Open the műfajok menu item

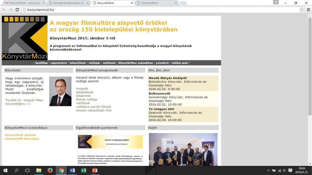(x=94, y=63)
